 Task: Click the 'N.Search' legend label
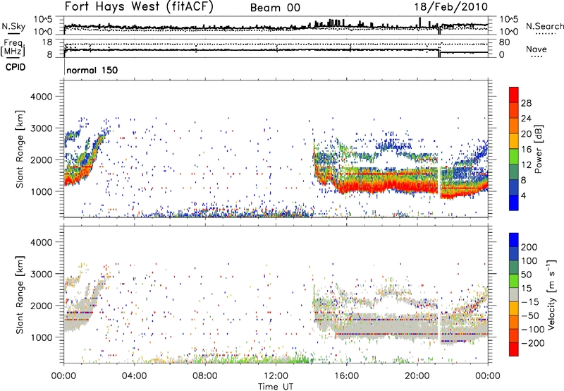coord(544,26)
